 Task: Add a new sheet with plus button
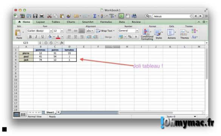[x=59, y=112]
